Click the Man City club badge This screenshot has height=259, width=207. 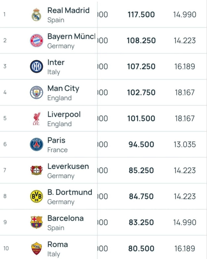(36, 93)
